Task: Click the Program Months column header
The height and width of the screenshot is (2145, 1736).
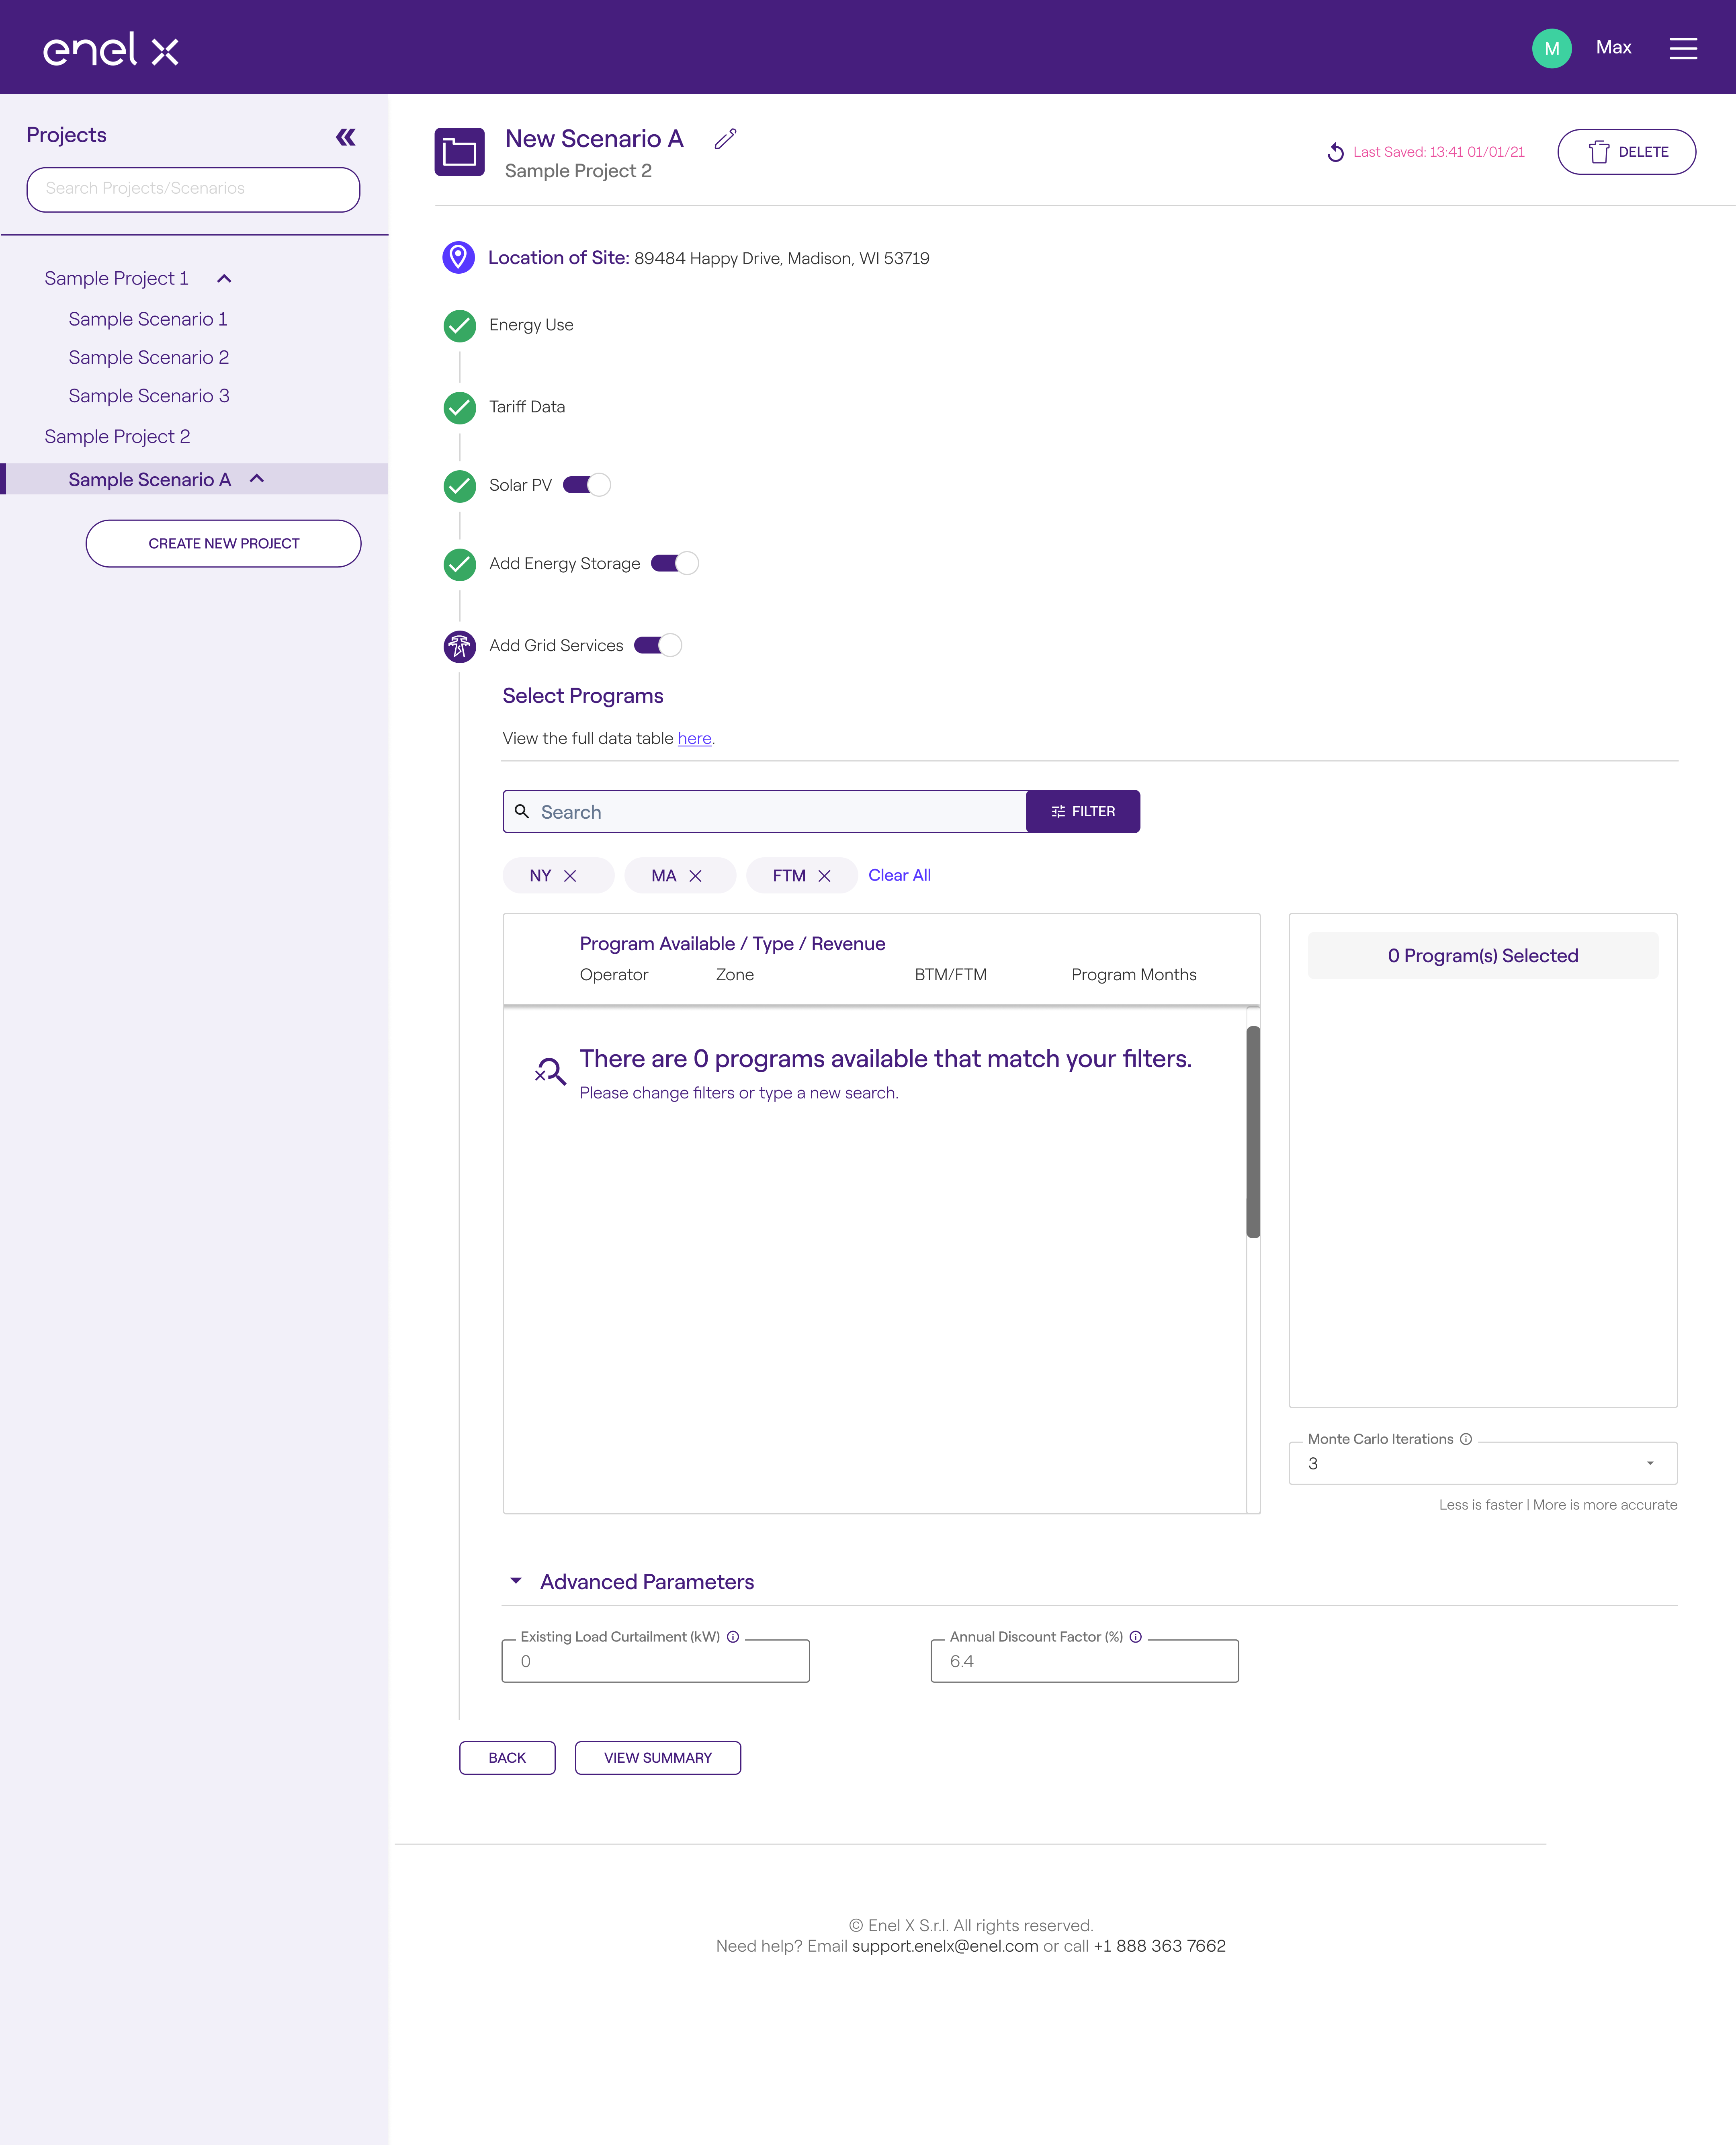Action: (x=1134, y=975)
